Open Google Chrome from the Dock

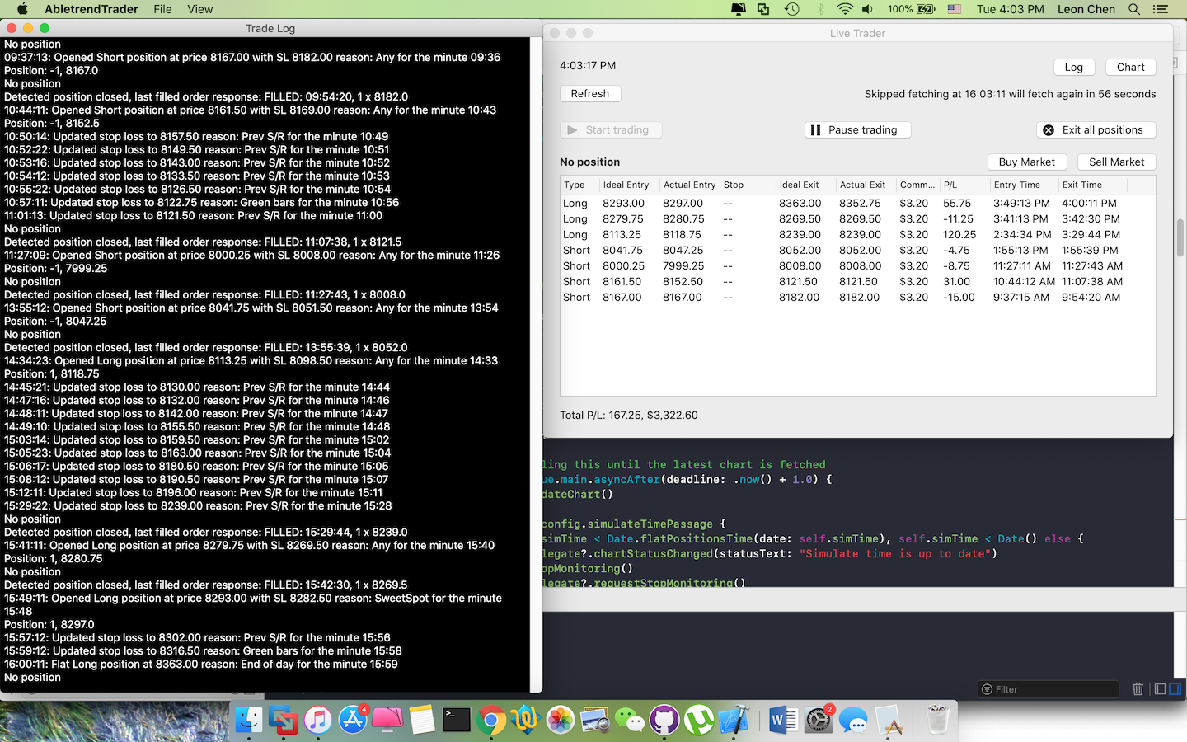pos(491,719)
